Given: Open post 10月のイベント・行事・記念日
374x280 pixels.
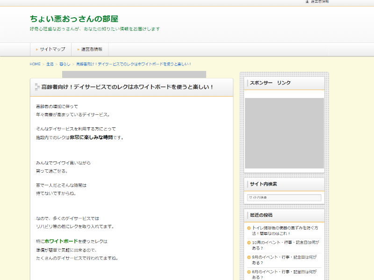Looking at the screenshot, I should [x=286, y=245].
